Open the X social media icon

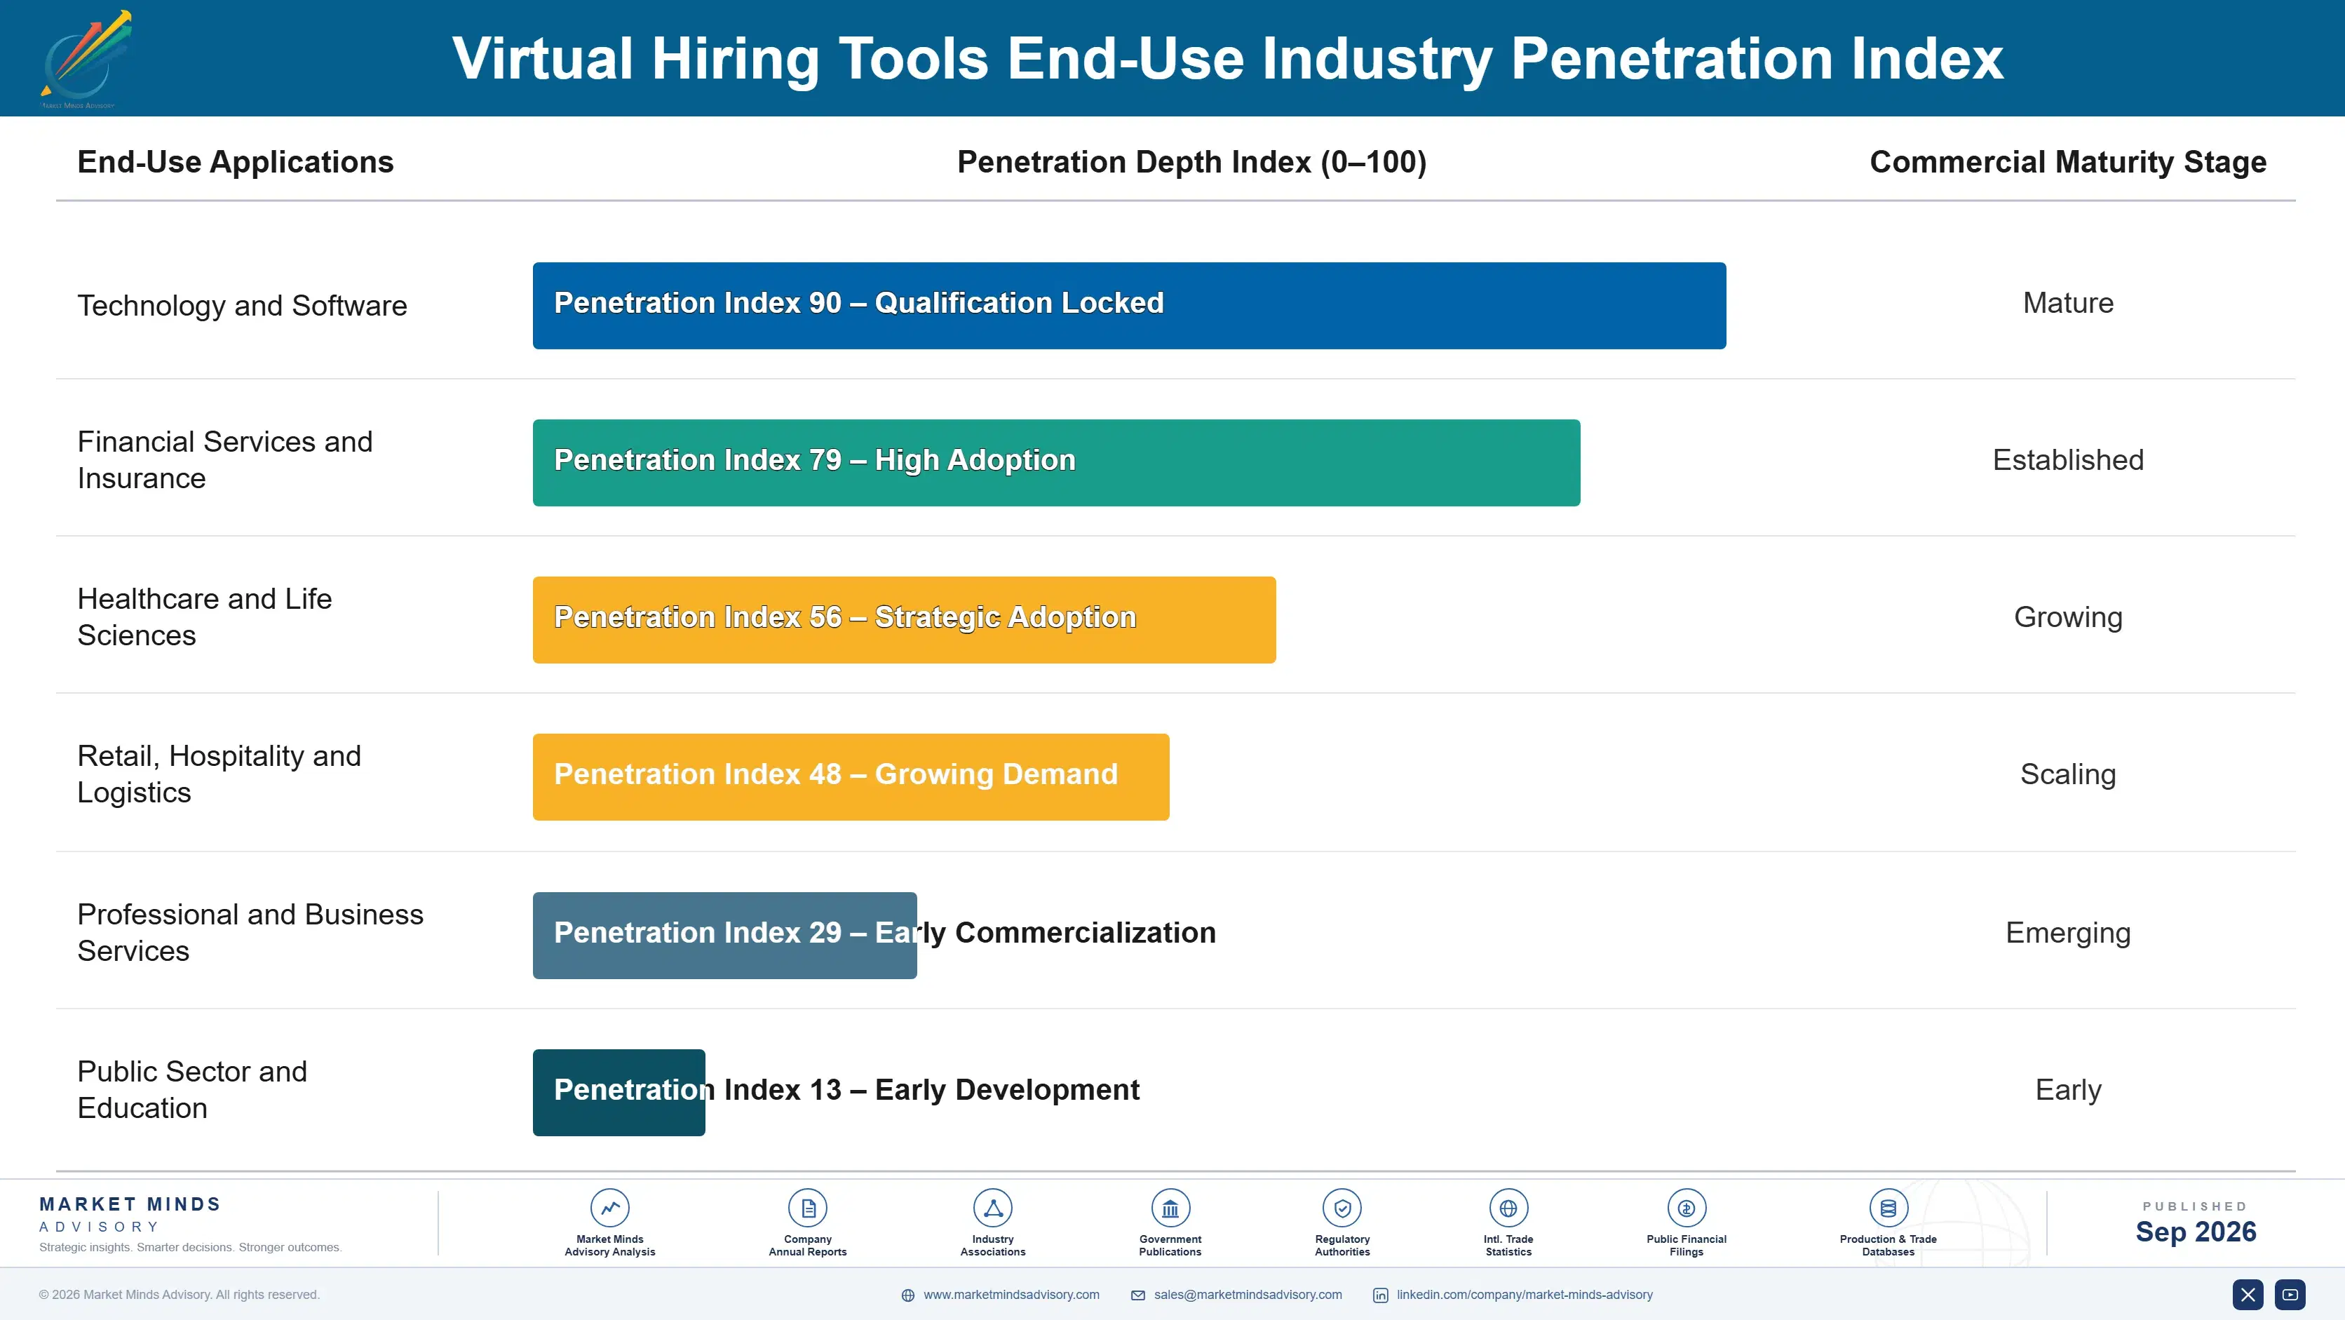click(2248, 1295)
